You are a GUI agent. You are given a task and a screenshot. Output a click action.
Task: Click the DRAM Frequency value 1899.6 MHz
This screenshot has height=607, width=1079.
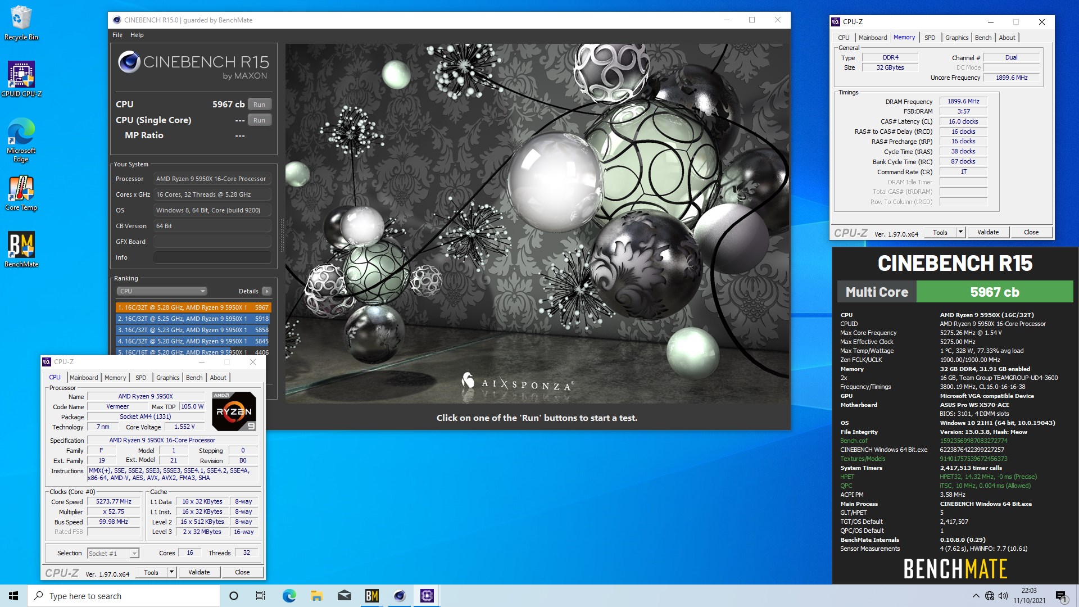coord(963,102)
